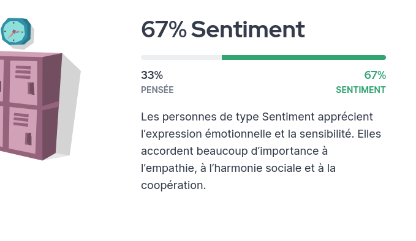Click the lower locker door

[23, 130]
